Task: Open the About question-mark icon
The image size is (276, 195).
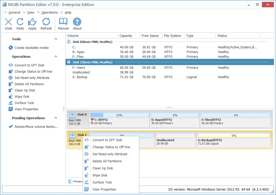Action: 77,22
